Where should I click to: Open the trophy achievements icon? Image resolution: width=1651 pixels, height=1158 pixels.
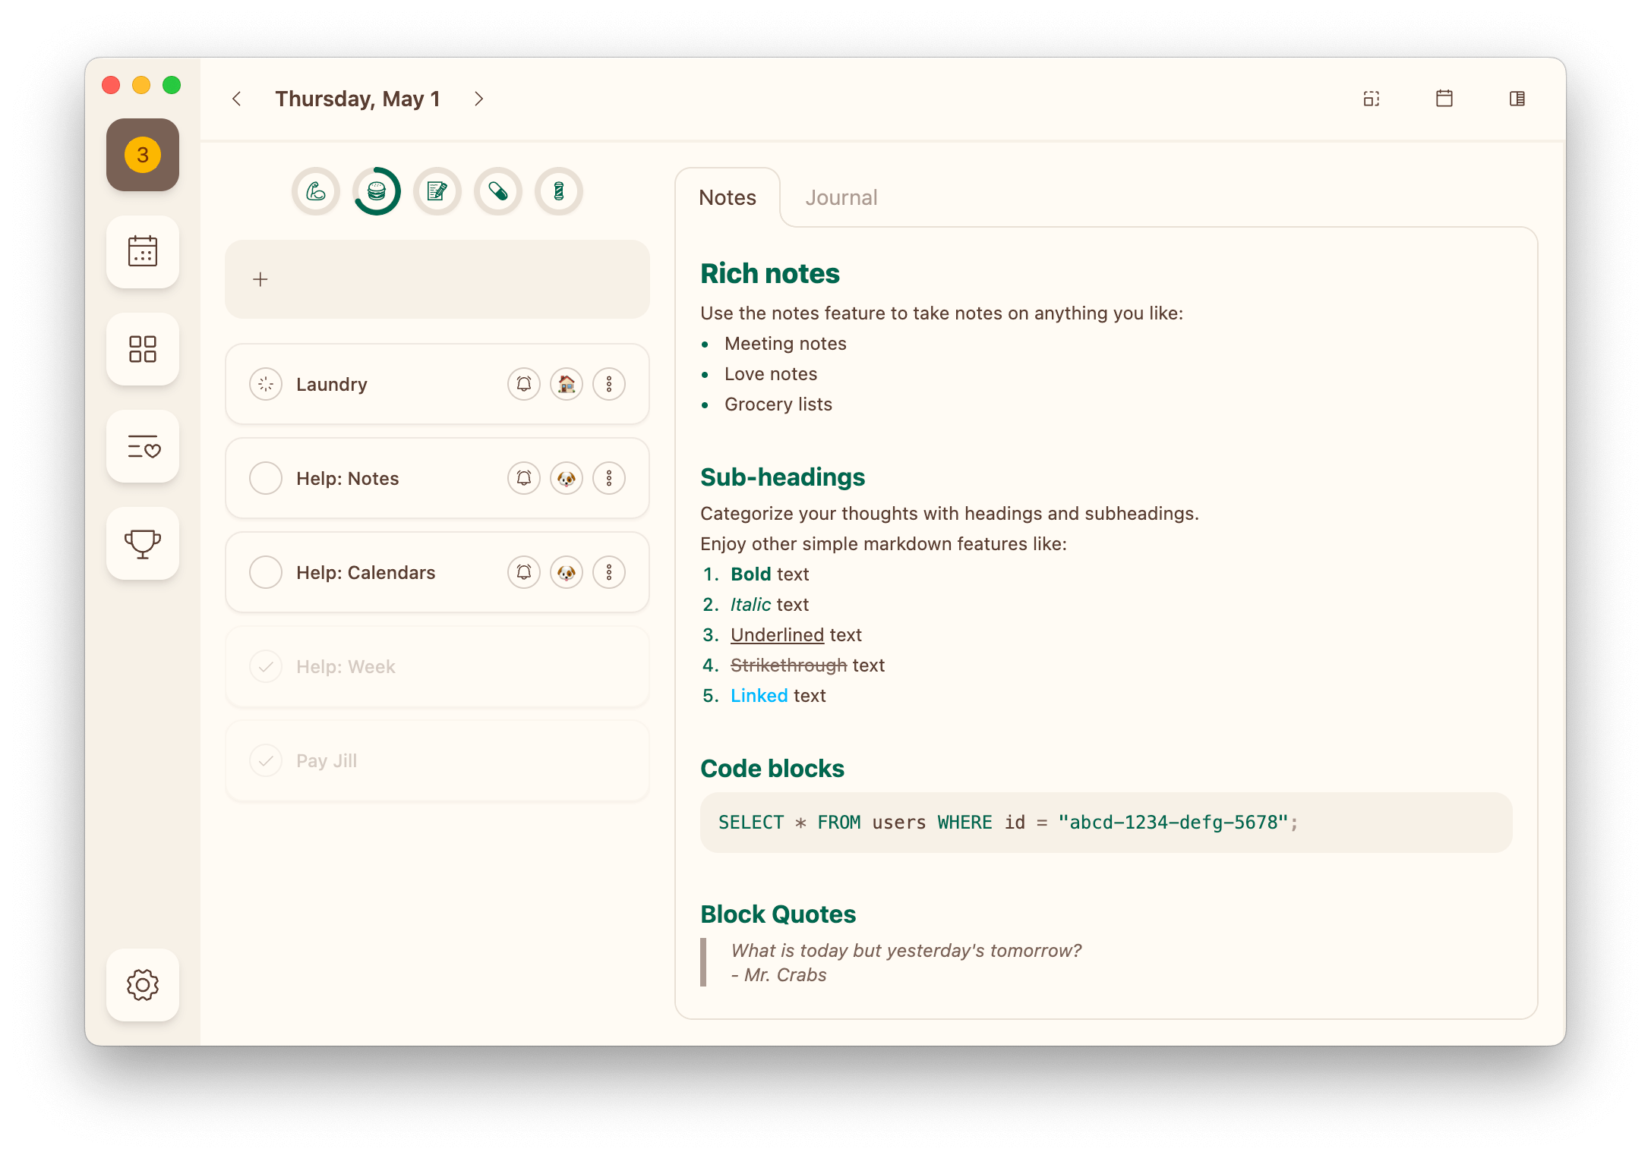pos(143,543)
